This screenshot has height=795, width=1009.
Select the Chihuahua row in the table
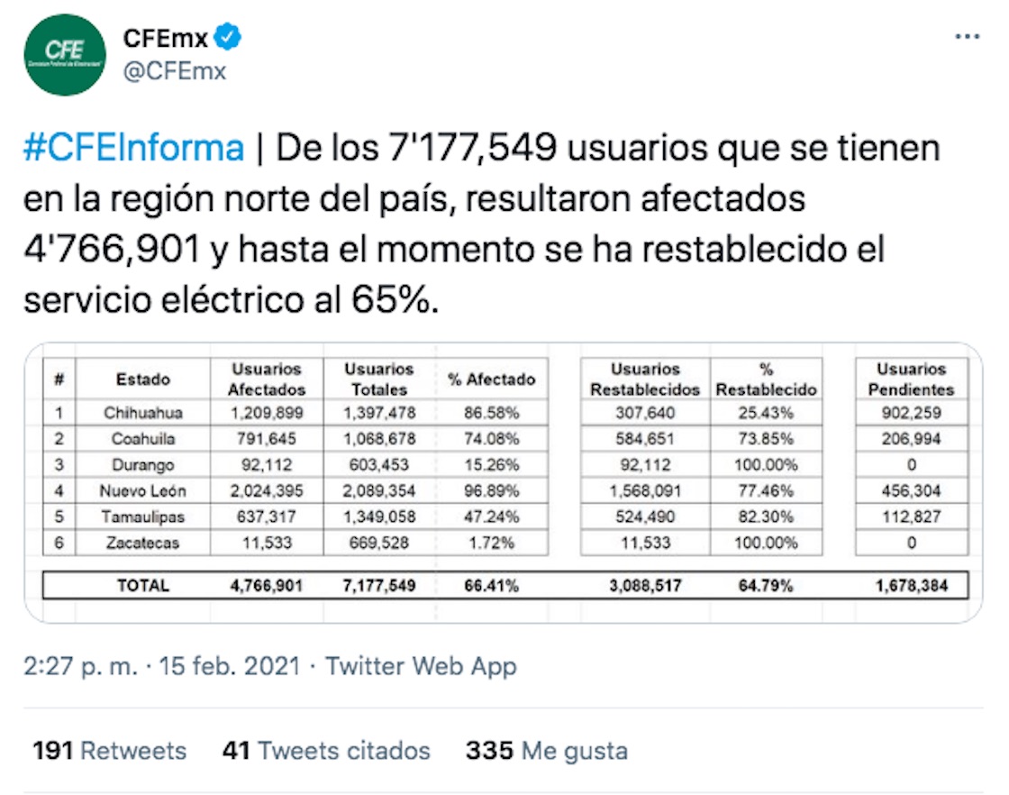click(x=144, y=413)
